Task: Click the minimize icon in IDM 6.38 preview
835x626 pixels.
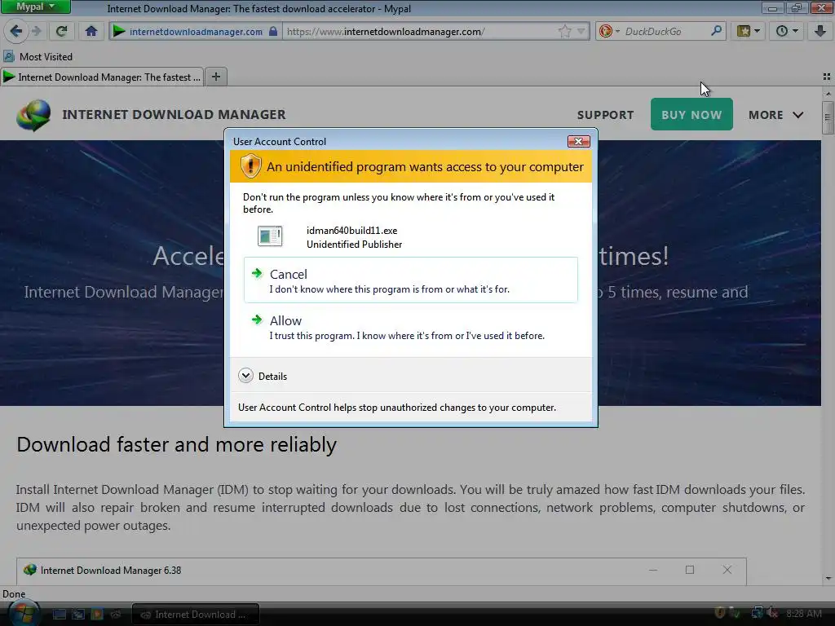Action: click(653, 570)
